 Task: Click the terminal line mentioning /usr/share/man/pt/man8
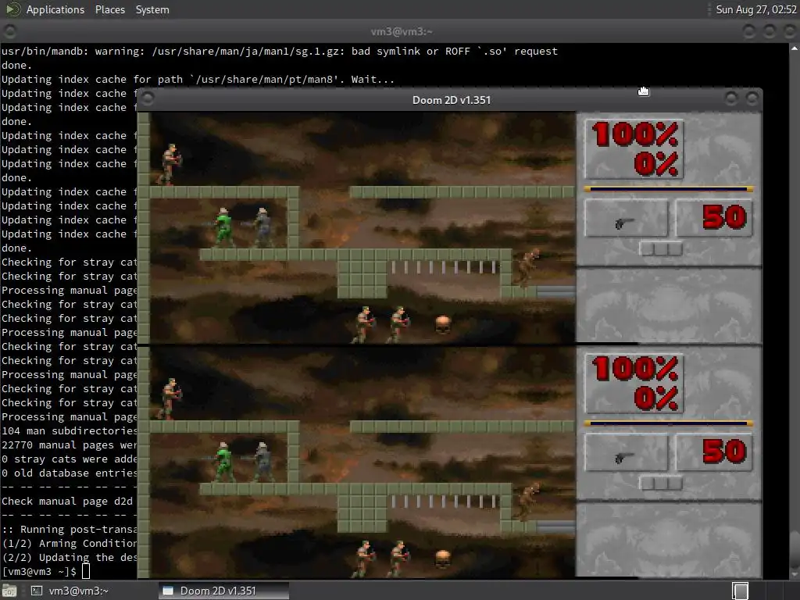tap(198, 79)
